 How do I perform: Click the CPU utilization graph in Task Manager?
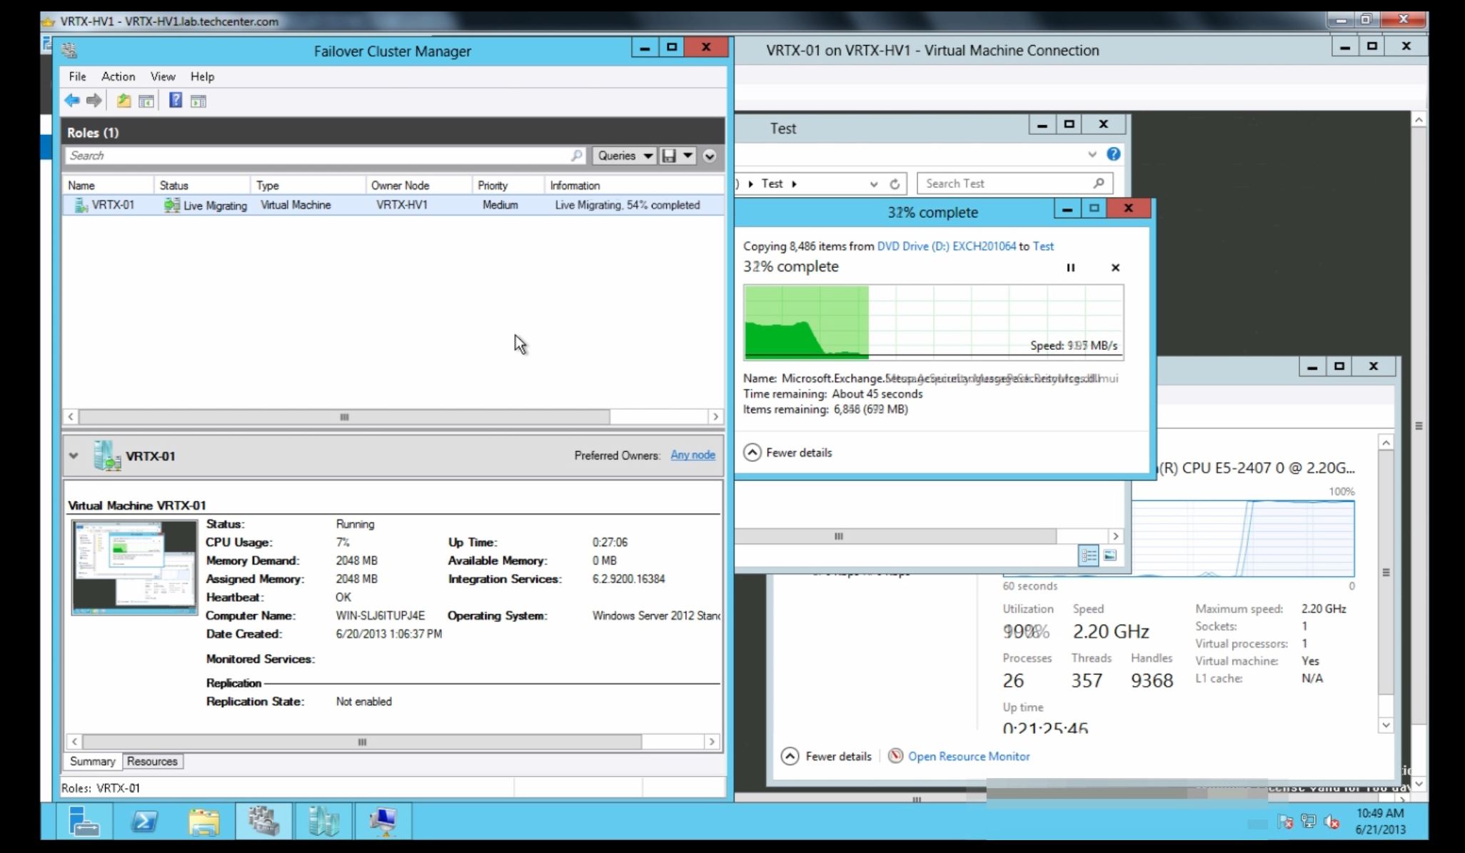pos(1178,537)
